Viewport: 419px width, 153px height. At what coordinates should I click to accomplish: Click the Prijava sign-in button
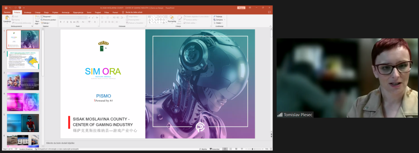click(x=241, y=8)
